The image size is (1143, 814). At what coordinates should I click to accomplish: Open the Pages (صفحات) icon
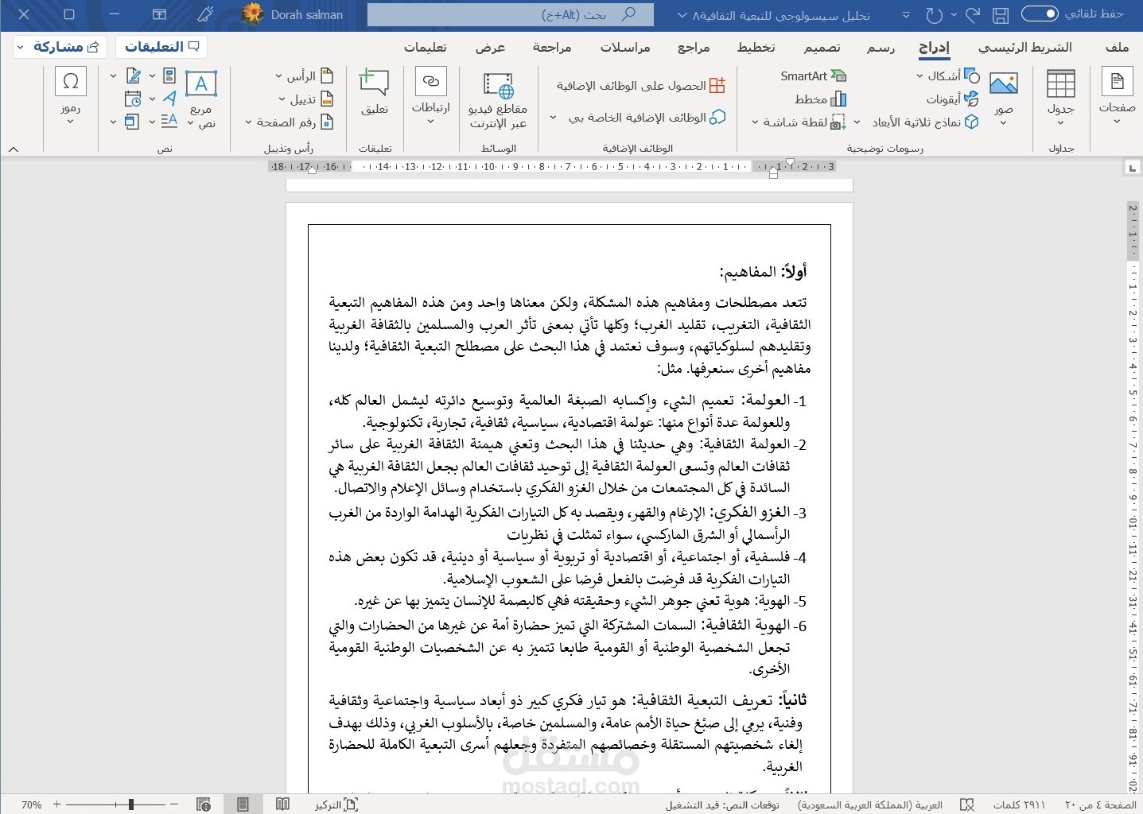coord(1117,82)
